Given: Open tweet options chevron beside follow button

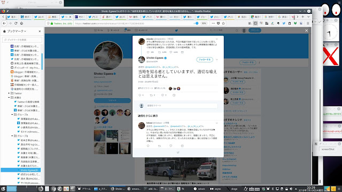Looking at the screenshot, I should click(216, 59).
